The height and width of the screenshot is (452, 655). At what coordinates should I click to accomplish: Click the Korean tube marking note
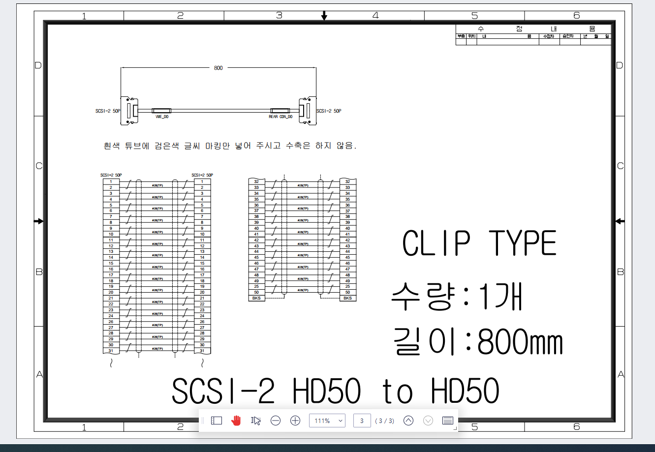pyautogui.click(x=229, y=146)
